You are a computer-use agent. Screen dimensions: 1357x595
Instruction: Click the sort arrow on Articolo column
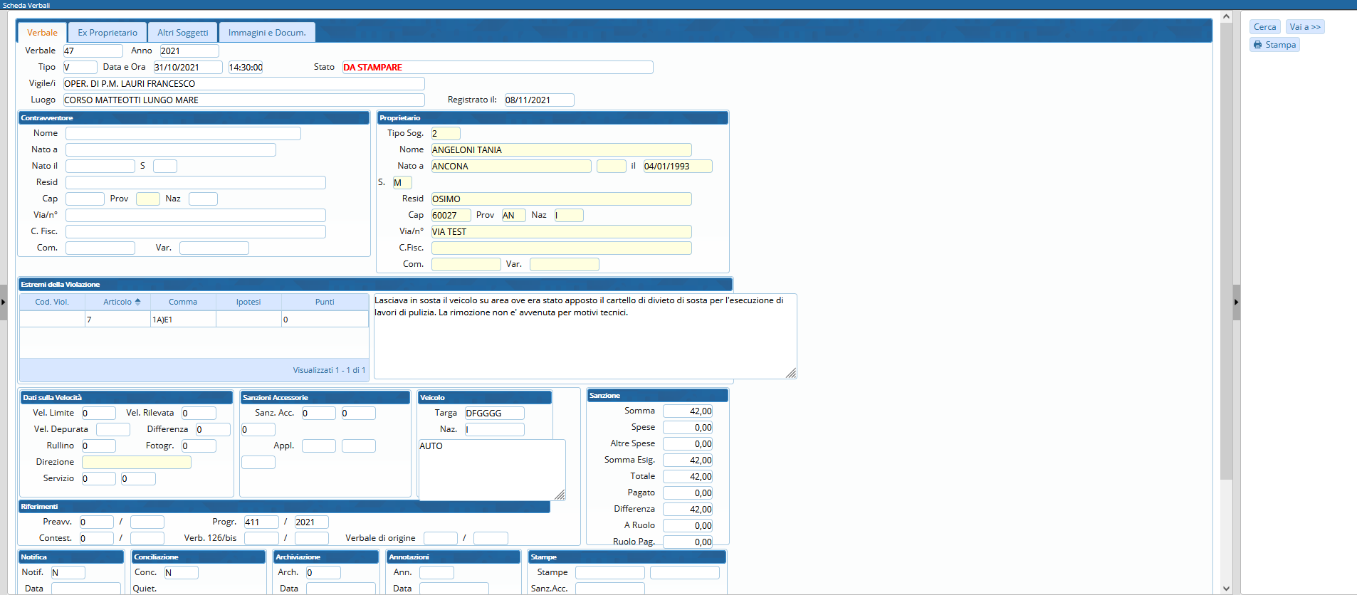tap(137, 302)
